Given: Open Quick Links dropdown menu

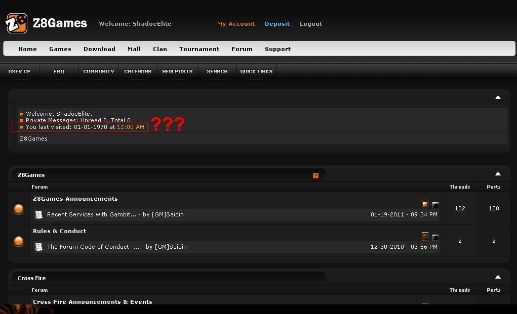Looking at the screenshot, I should [256, 71].
